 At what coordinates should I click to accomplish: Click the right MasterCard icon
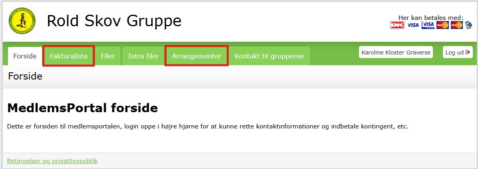(457, 25)
